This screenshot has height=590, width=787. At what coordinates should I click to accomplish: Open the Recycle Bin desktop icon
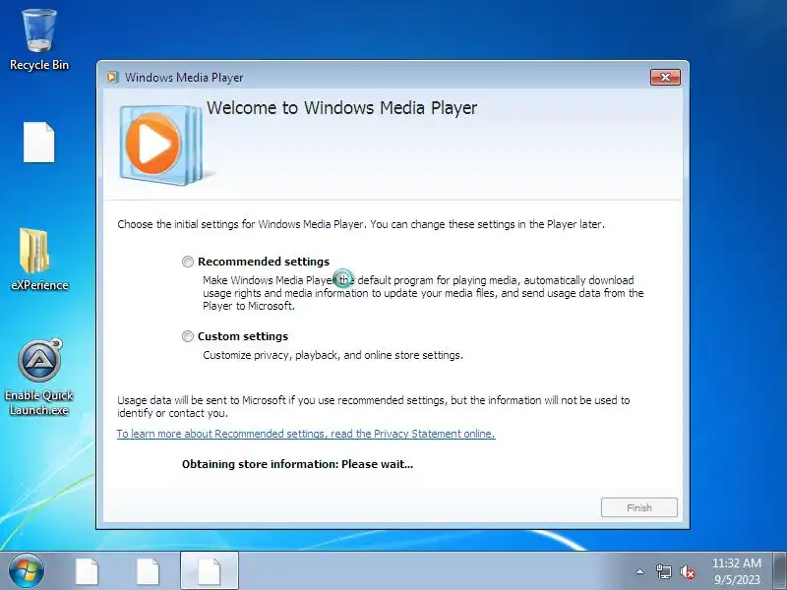click(x=39, y=39)
